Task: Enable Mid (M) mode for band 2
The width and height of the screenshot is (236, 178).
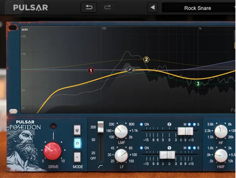Action: pyautogui.click(x=189, y=124)
